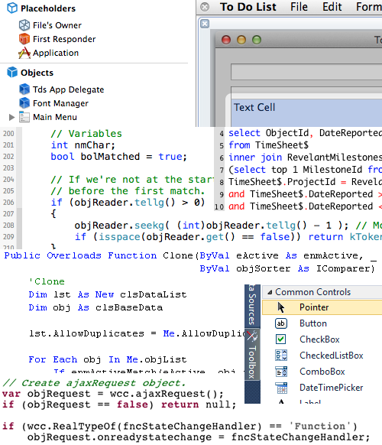Select the Font Manager cube icon
The height and width of the screenshot is (445, 382).
(x=24, y=103)
